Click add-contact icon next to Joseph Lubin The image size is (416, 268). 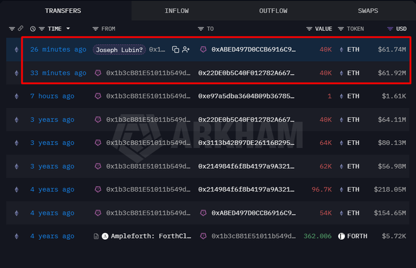pos(186,50)
